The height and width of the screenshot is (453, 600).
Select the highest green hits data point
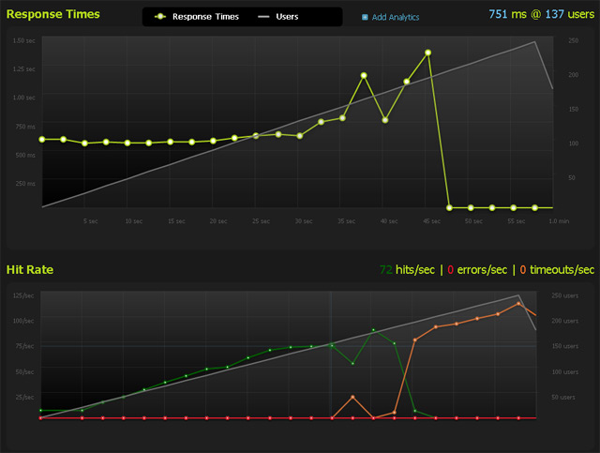point(373,330)
